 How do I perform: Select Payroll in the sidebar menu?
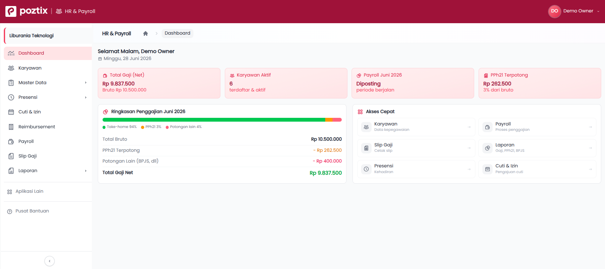48,141
